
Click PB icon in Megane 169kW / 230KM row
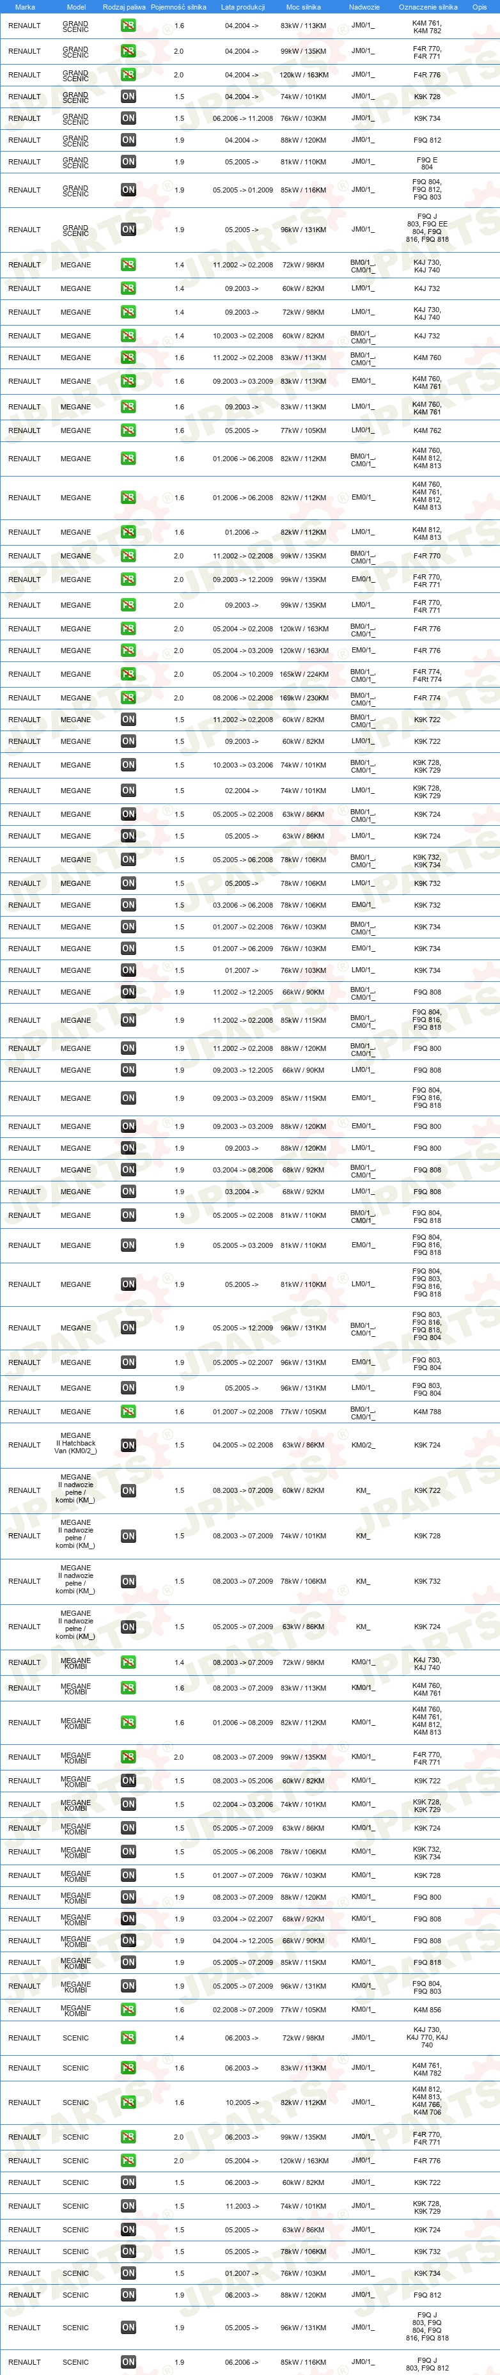128,698
